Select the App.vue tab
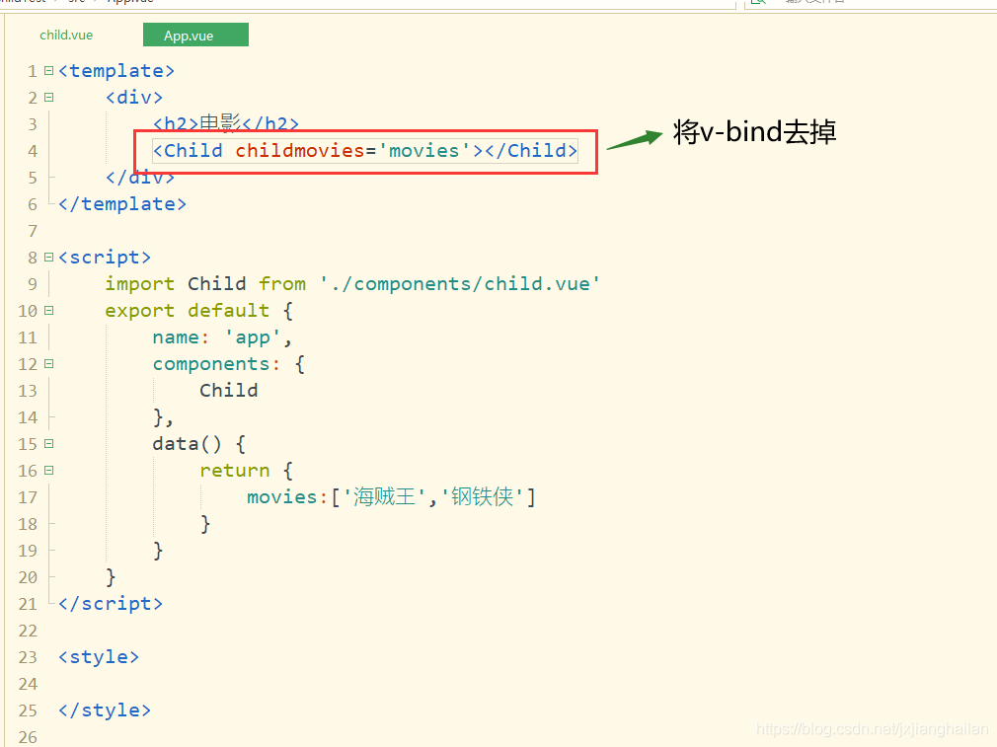The width and height of the screenshot is (997, 747). tap(195, 35)
